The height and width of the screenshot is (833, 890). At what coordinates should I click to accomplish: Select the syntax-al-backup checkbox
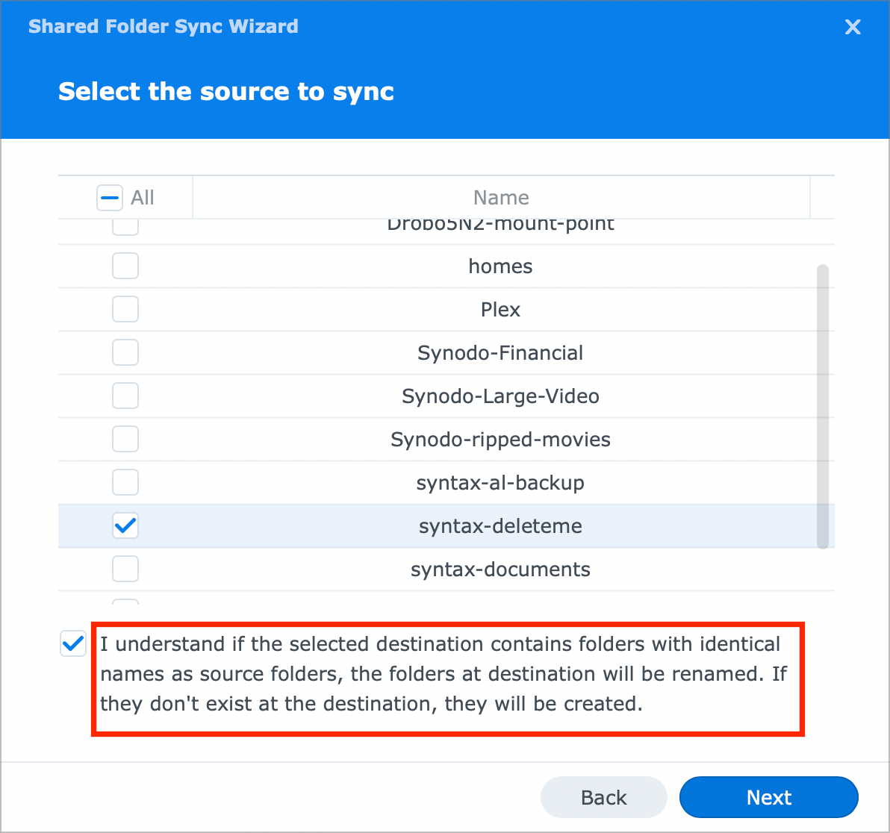[125, 482]
